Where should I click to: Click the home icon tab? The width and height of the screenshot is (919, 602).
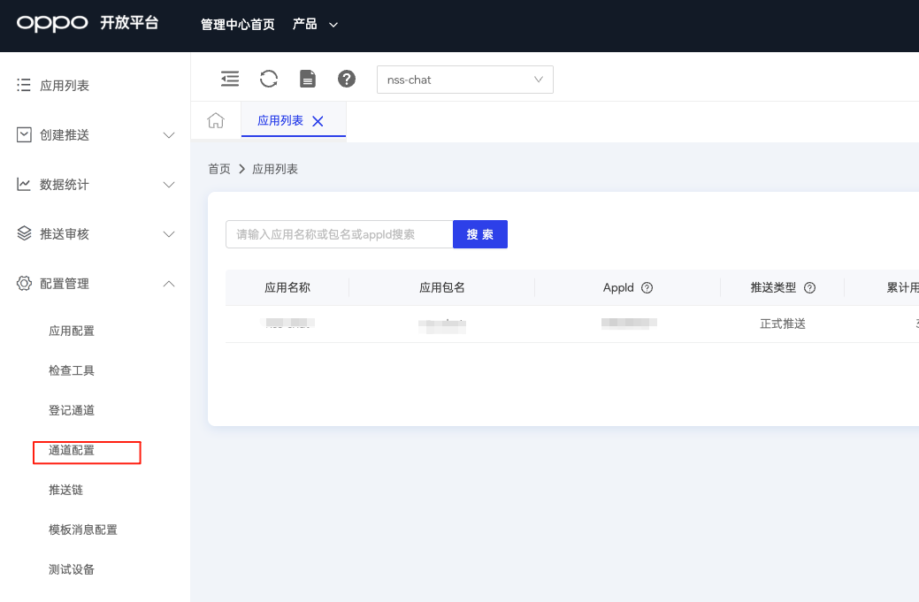tap(216, 120)
